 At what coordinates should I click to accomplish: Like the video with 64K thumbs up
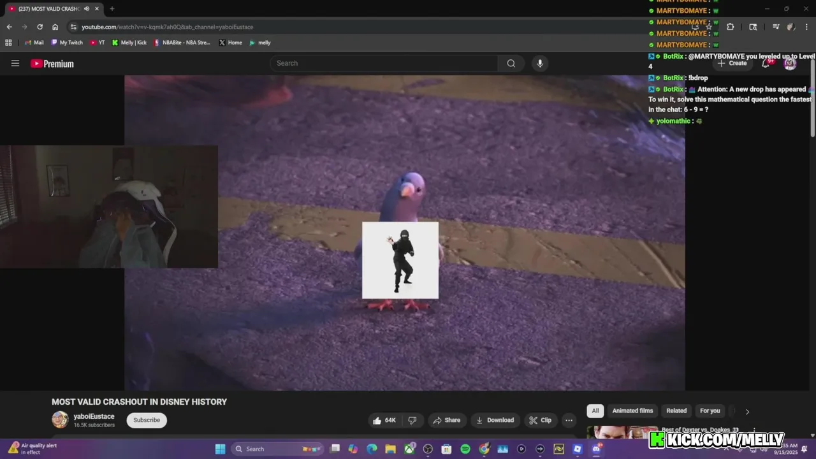(x=384, y=420)
